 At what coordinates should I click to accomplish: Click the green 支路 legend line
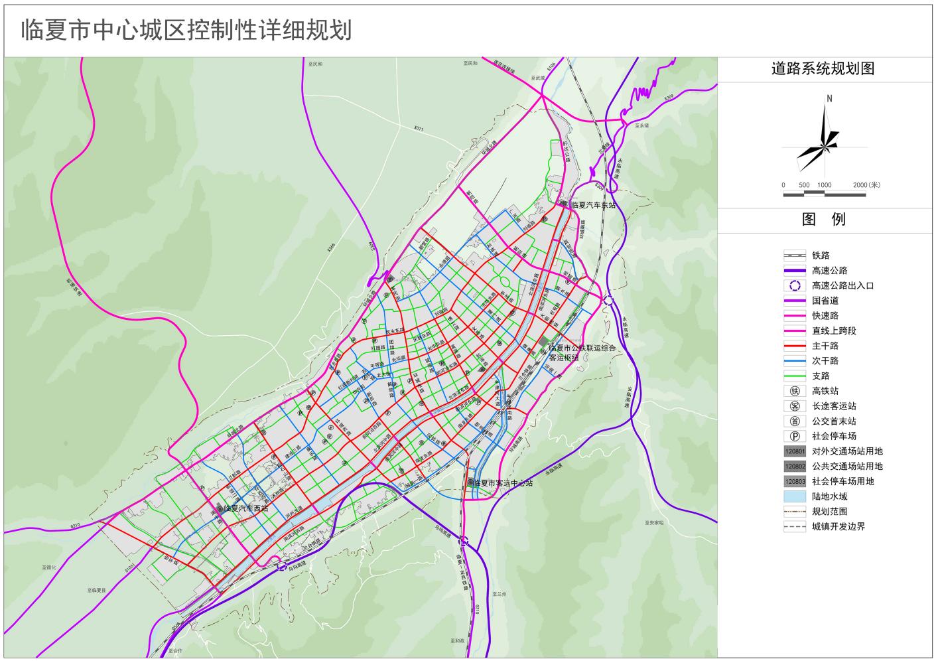(x=794, y=376)
